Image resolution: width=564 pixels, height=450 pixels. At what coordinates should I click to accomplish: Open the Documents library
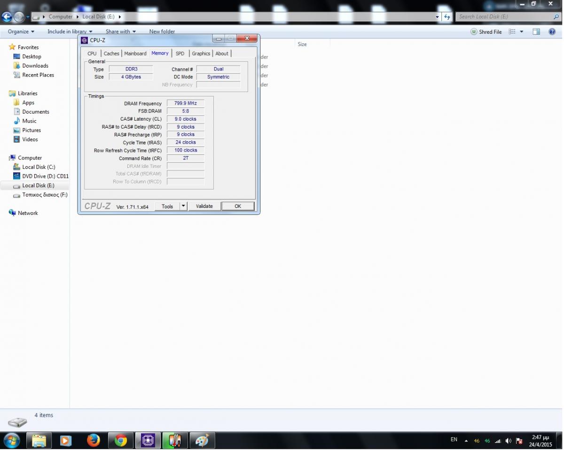coord(36,112)
